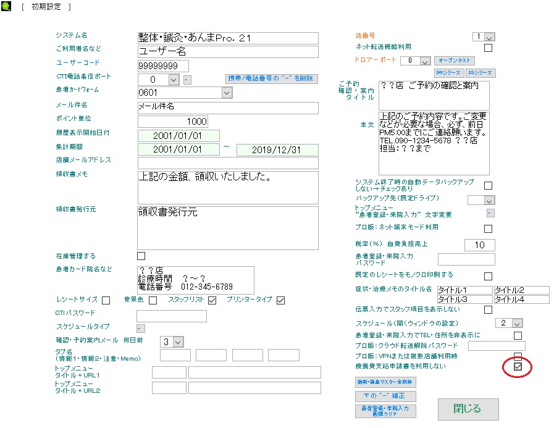
Task: Check 伝票入力でスタッフ項目を表示しない
Action: 488,309
